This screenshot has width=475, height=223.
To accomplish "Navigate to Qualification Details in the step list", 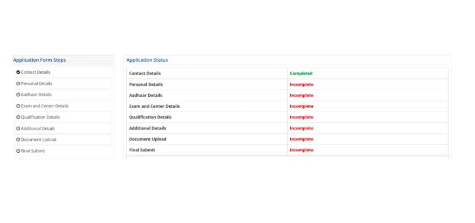I will pyautogui.click(x=40, y=117).
